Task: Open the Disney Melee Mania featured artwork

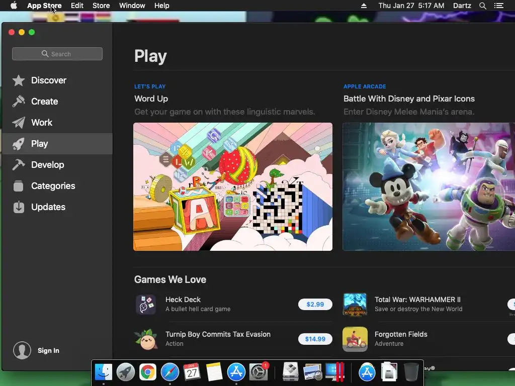Action: [x=428, y=187]
